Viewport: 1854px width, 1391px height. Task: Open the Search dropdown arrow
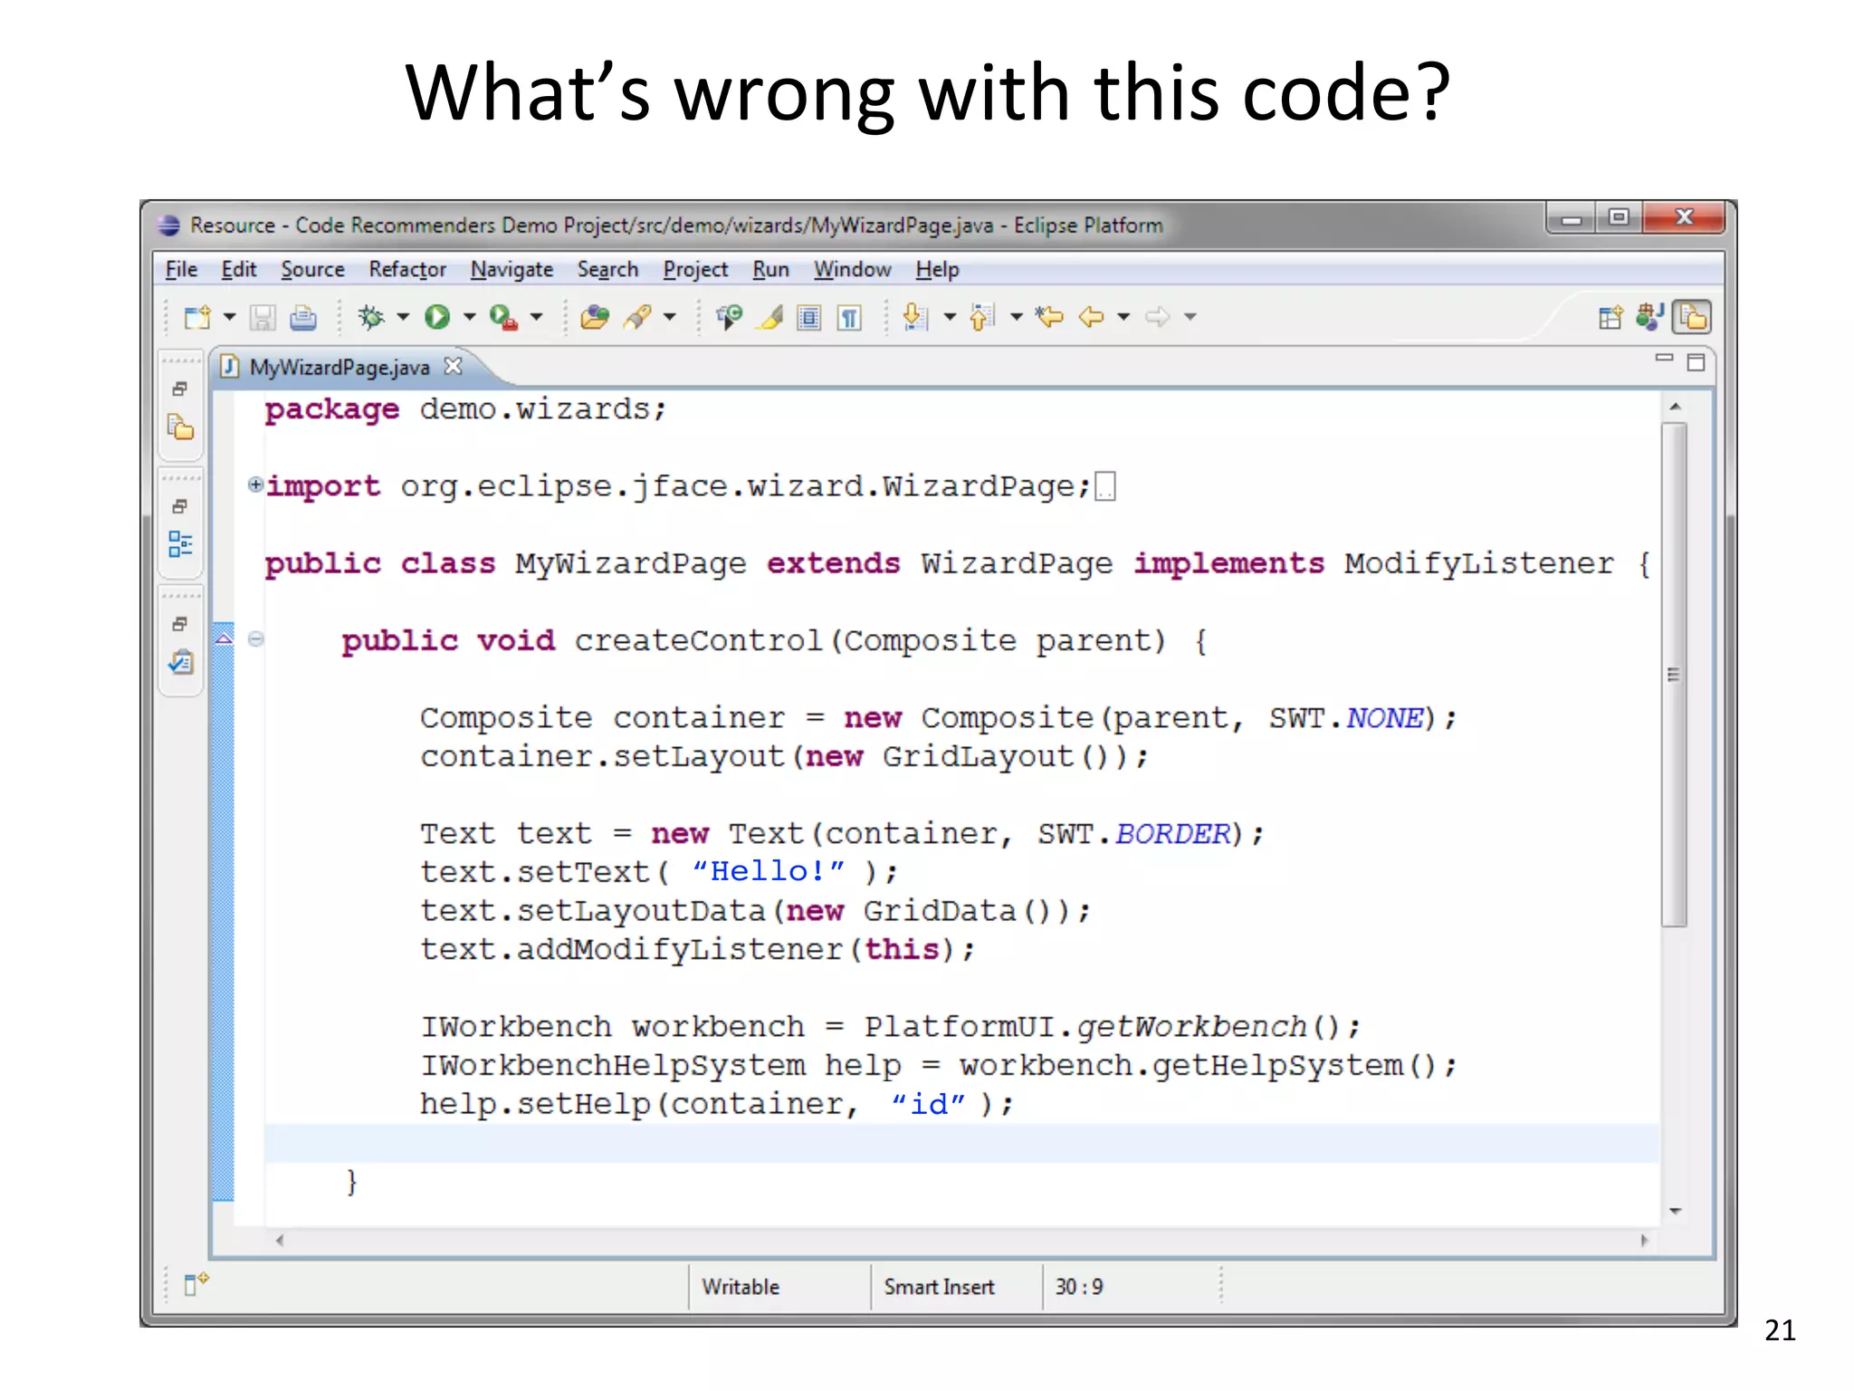(670, 317)
